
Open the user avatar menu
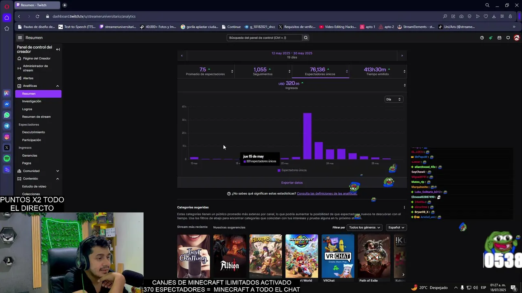pyautogui.click(x=517, y=38)
